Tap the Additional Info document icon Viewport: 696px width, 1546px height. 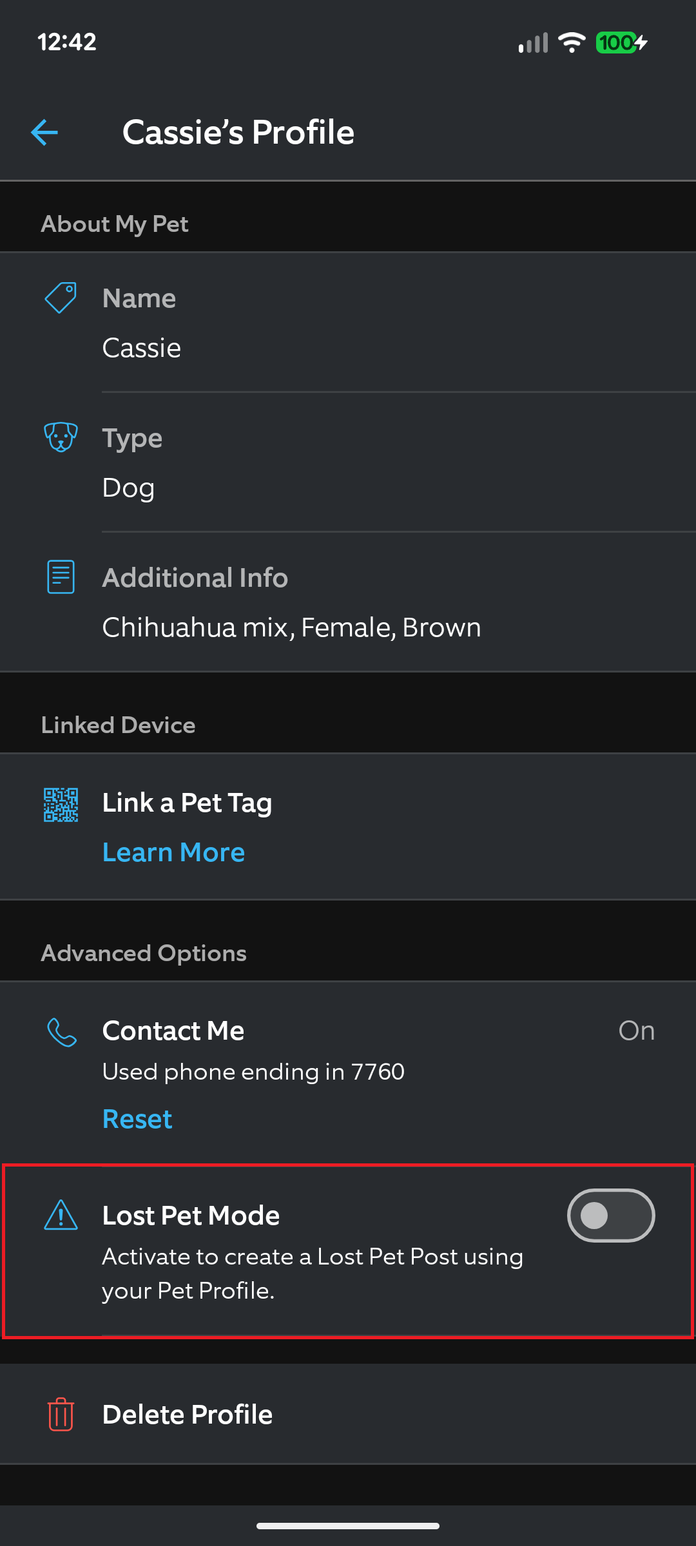(61, 577)
